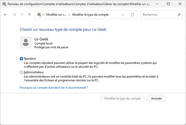Screen dimensions: 186x125
Task: Go up one level with up arrow
Action: [30, 15]
